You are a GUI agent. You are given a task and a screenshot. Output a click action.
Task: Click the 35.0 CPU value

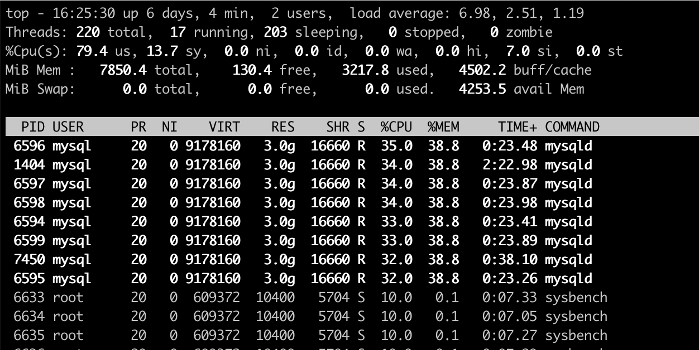(396, 146)
